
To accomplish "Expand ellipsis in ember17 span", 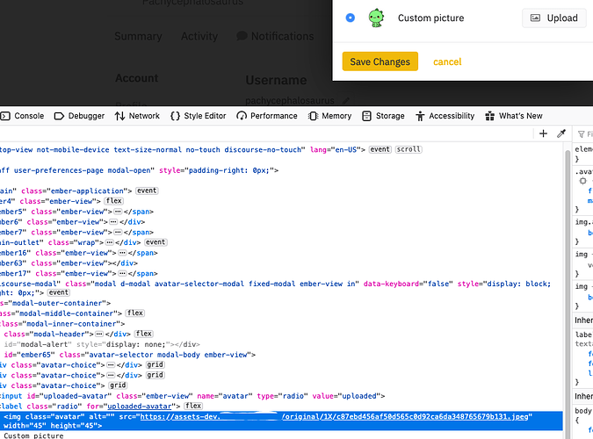I will [122, 273].
